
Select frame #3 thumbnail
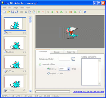pos(14,62)
